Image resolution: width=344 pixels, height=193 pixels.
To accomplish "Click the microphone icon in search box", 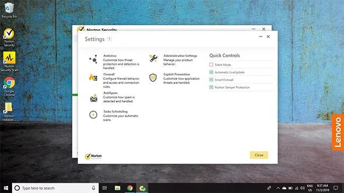I will 94,188.
